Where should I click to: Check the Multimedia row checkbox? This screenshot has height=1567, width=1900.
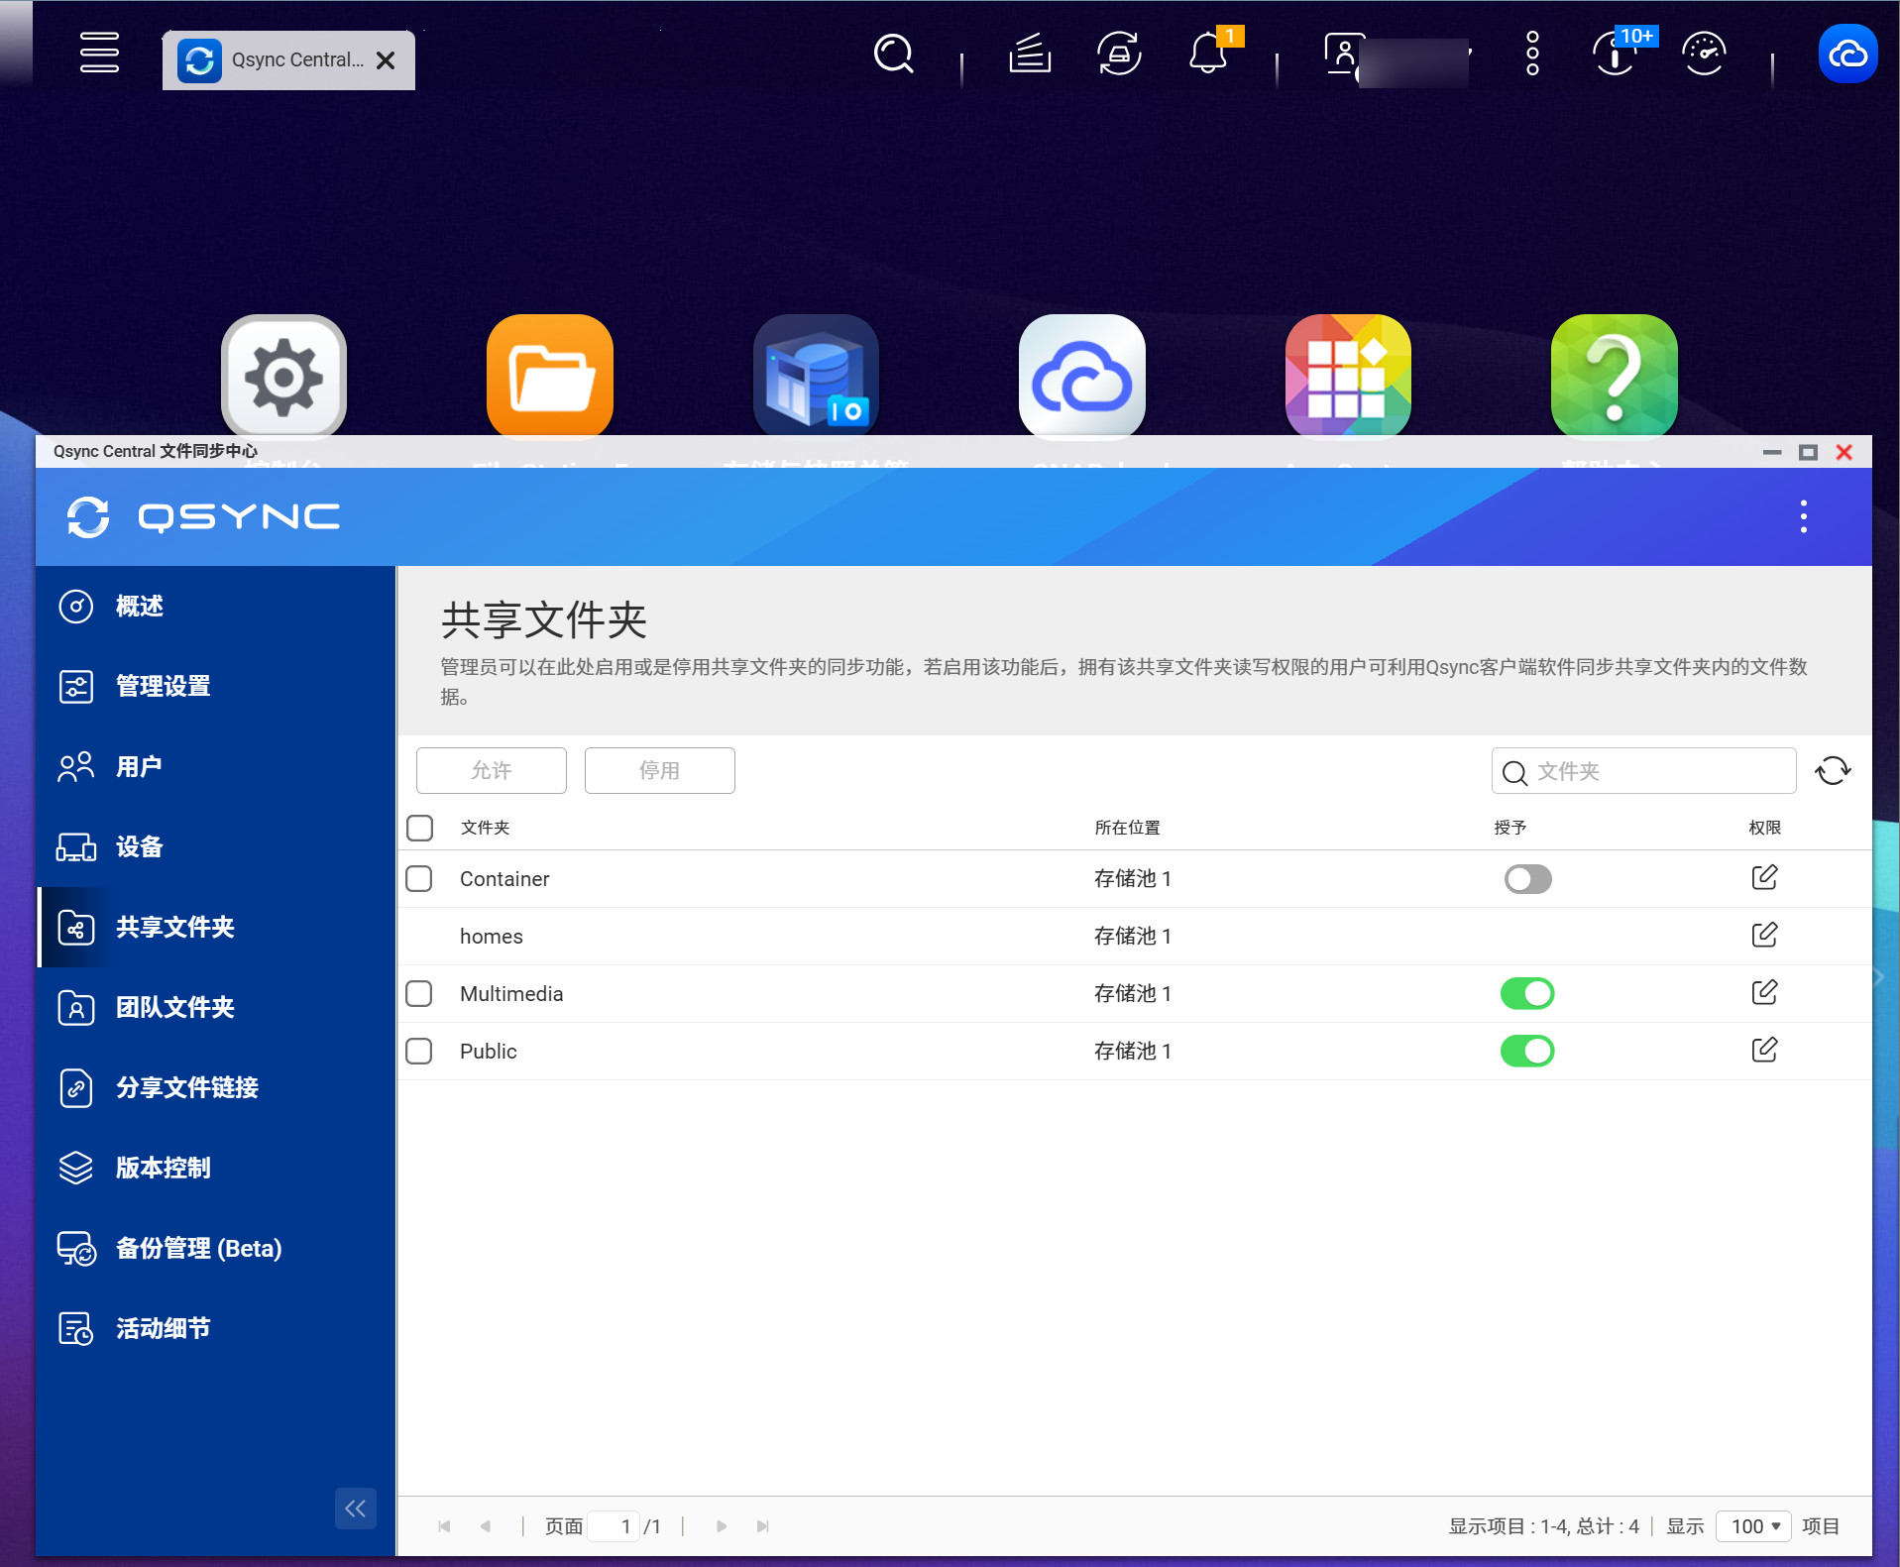pos(419,994)
